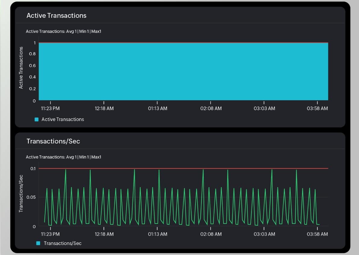This screenshot has width=359, height=255.
Task: Click the Avg/Min/Max summary above the Active Transactions chart
Action: (x=64, y=31)
